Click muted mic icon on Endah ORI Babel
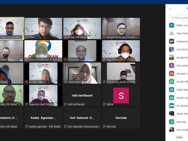Image resolution: width=188 pixels, height=141 pixels. click(65, 37)
